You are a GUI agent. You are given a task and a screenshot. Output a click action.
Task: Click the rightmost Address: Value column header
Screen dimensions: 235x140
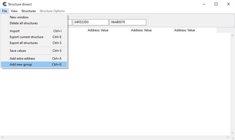pyautogui.click(x=194, y=30)
